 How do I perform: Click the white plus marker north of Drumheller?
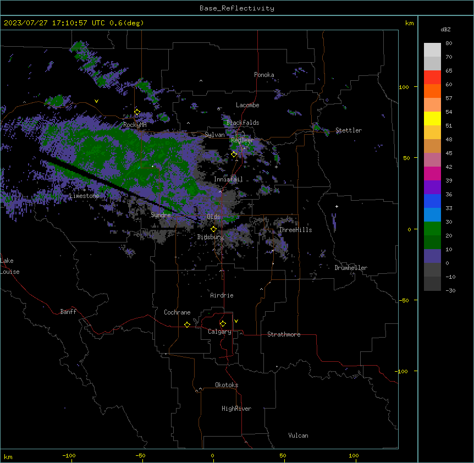tap(337, 206)
